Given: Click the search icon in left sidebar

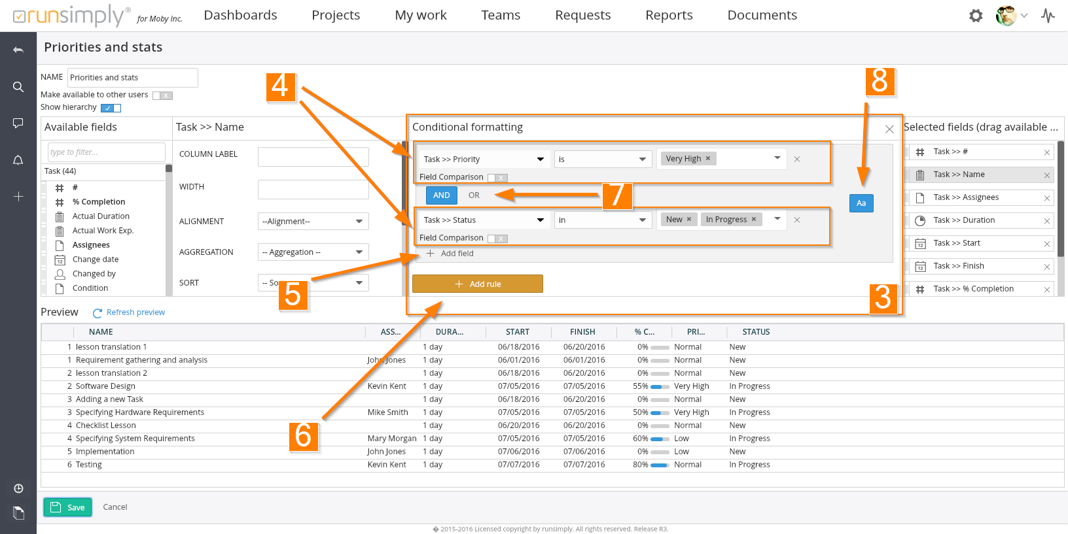Looking at the screenshot, I should (18, 87).
